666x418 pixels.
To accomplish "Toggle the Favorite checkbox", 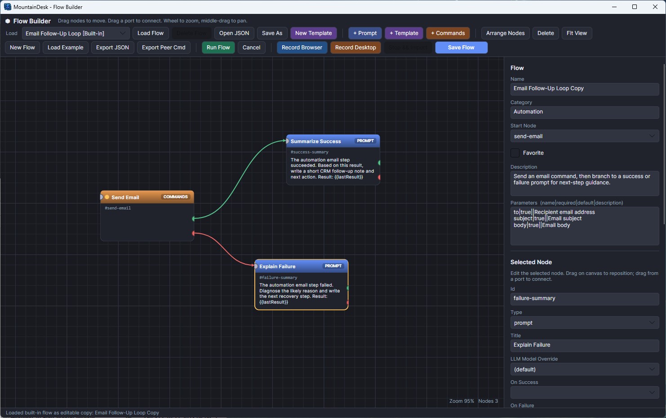I will coord(515,153).
